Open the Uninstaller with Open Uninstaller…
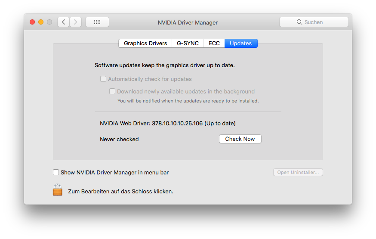Screen dimensions: 376x239 298,172
